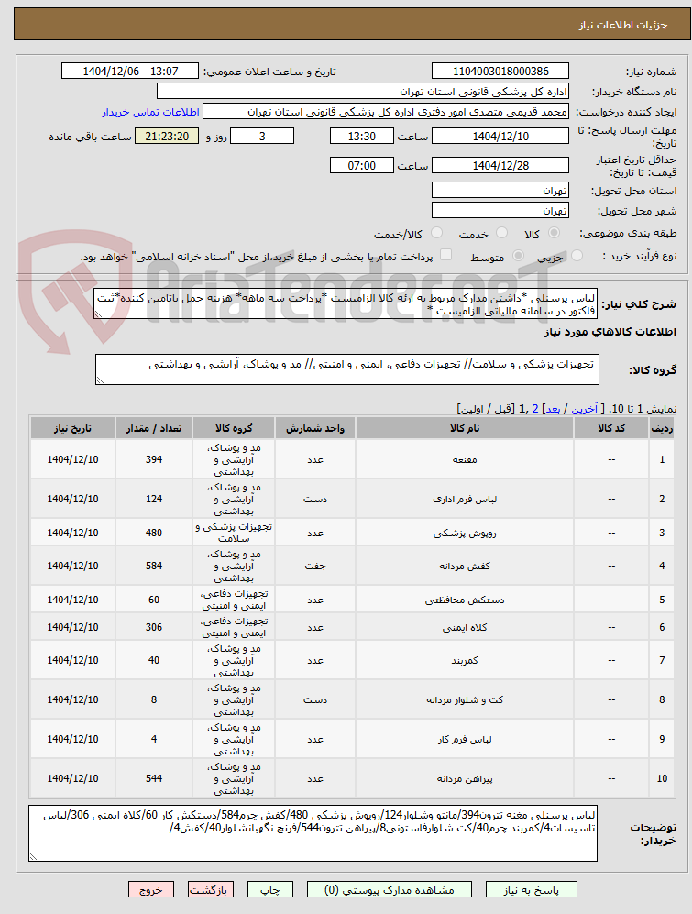The width and height of the screenshot is (692, 914).
Task: Toggle the اسناد خزانه اسلامی payment checkbox
Action: [445, 255]
